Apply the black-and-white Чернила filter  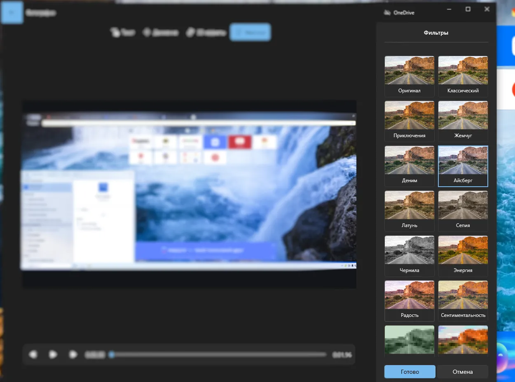tap(409, 256)
